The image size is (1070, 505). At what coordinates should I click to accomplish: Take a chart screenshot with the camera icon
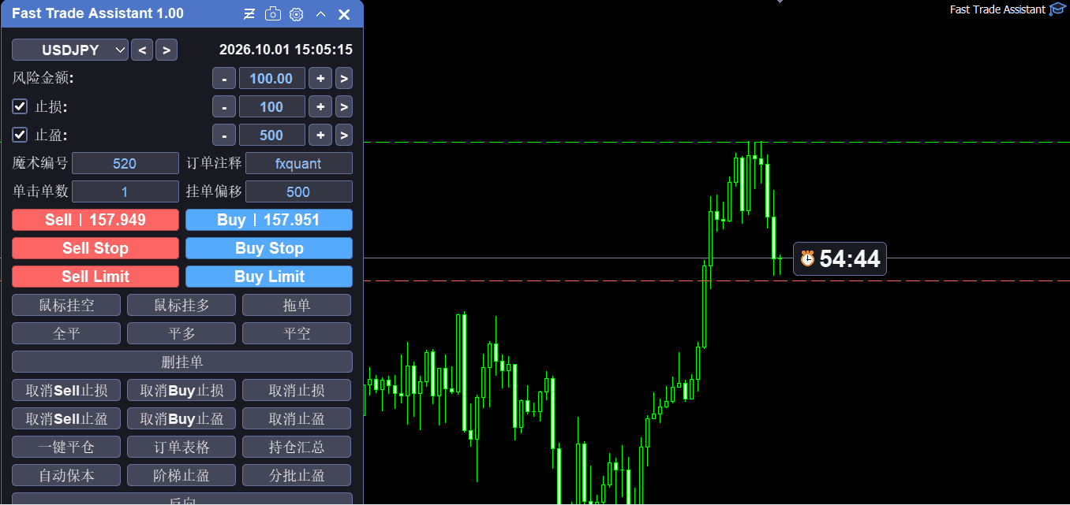tap(272, 14)
